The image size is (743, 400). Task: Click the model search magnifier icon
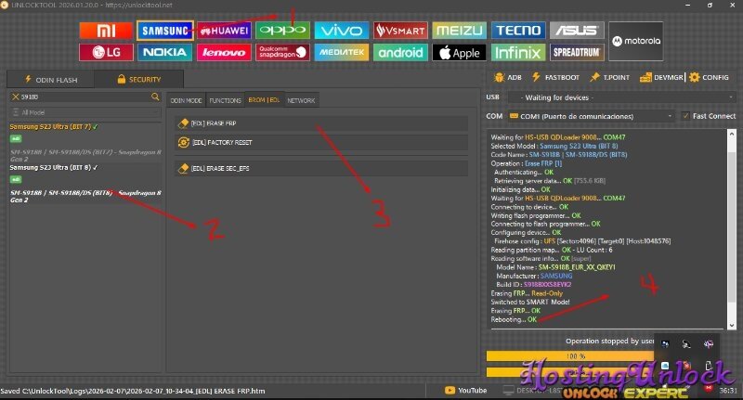click(x=155, y=97)
